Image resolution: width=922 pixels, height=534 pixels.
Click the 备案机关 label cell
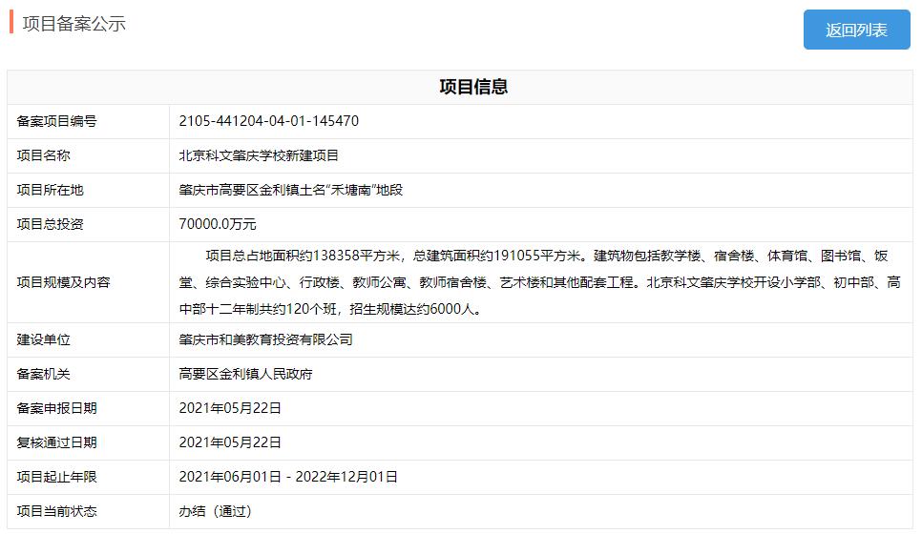88,374
